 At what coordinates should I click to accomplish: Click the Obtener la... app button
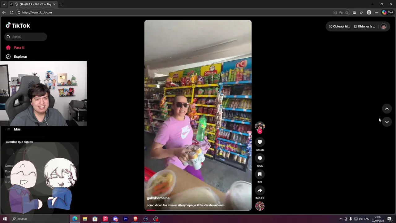click(x=364, y=27)
